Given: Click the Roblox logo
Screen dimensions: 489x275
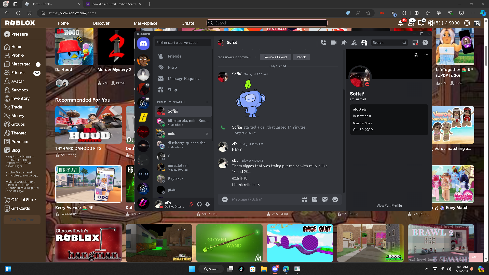Looking at the screenshot, I should click(20, 23).
